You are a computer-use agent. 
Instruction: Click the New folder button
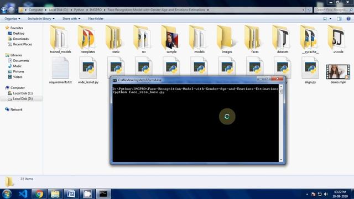[96, 18]
